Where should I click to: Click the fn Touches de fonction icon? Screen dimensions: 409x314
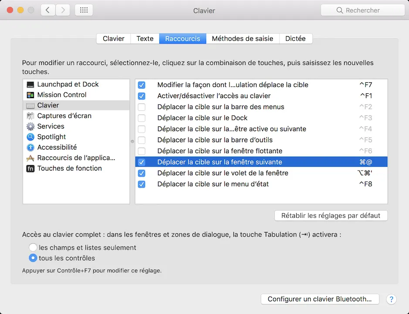(30, 168)
